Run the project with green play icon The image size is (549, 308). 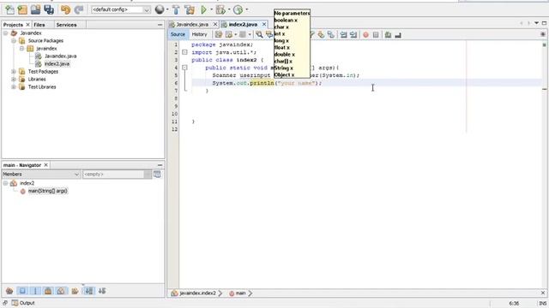coord(203,9)
